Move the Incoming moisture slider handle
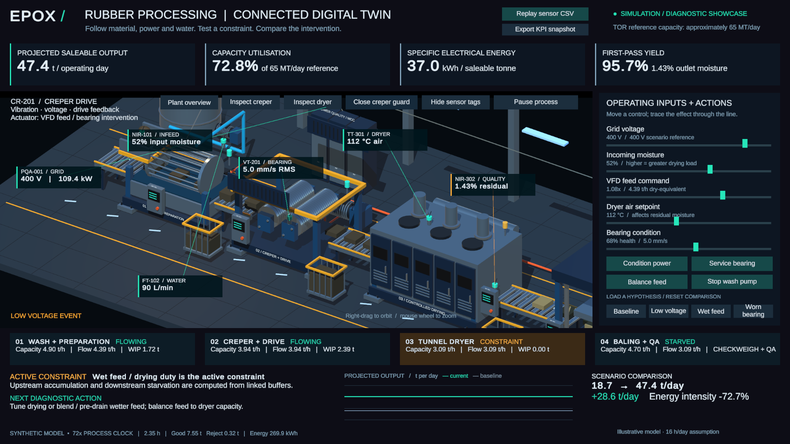The height and width of the screenshot is (444, 790). tap(710, 169)
